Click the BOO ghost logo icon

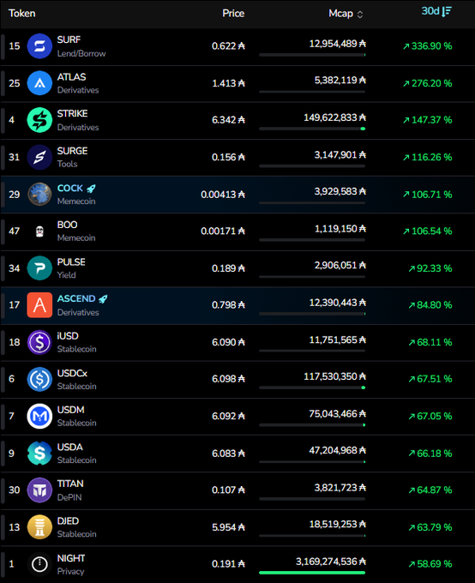39,231
